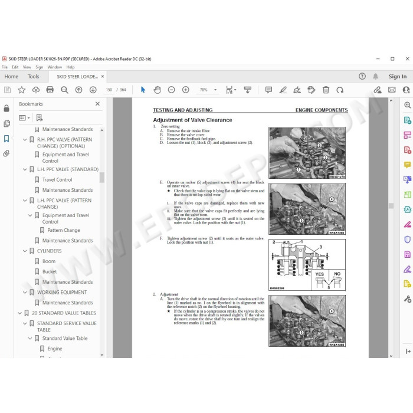Open the Sign menu
This screenshot has width=413, height=413.
[40, 67]
